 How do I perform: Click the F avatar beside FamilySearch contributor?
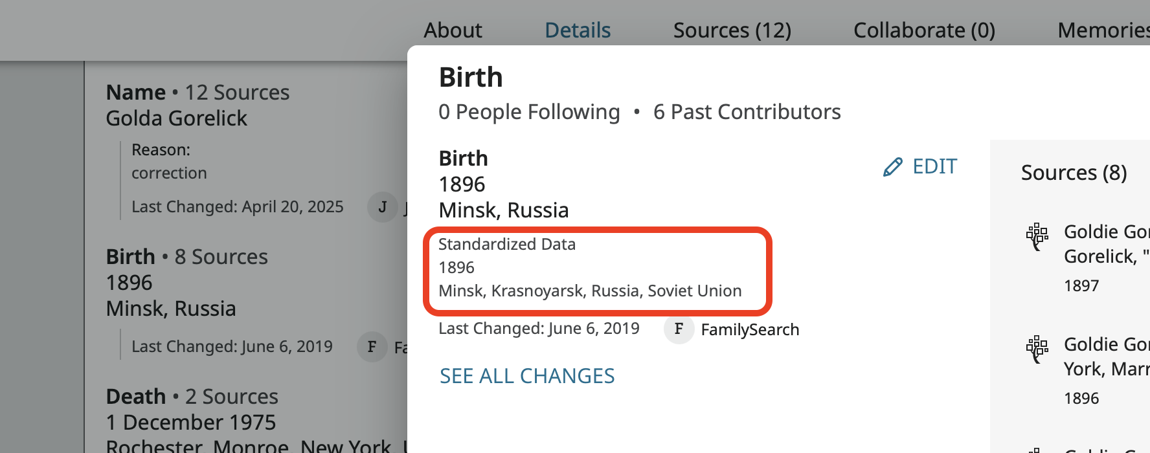click(679, 329)
